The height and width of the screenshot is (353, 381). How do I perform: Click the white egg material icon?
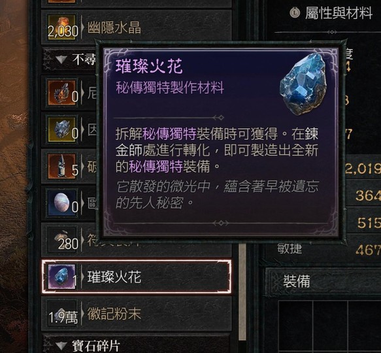click(x=61, y=203)
